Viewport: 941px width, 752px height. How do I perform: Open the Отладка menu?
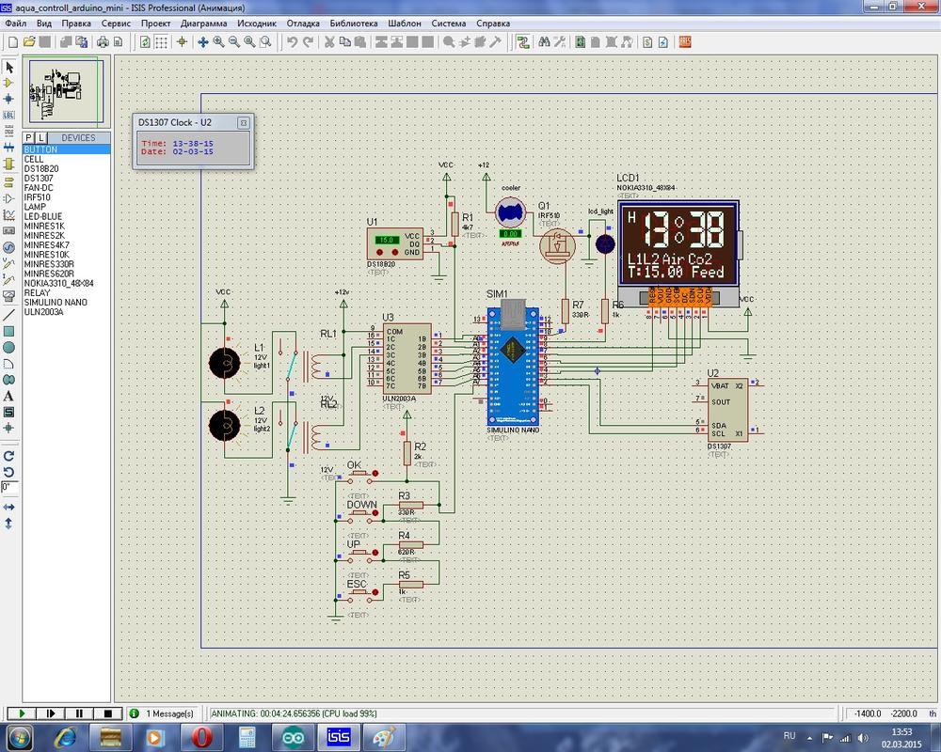(303, 23)
